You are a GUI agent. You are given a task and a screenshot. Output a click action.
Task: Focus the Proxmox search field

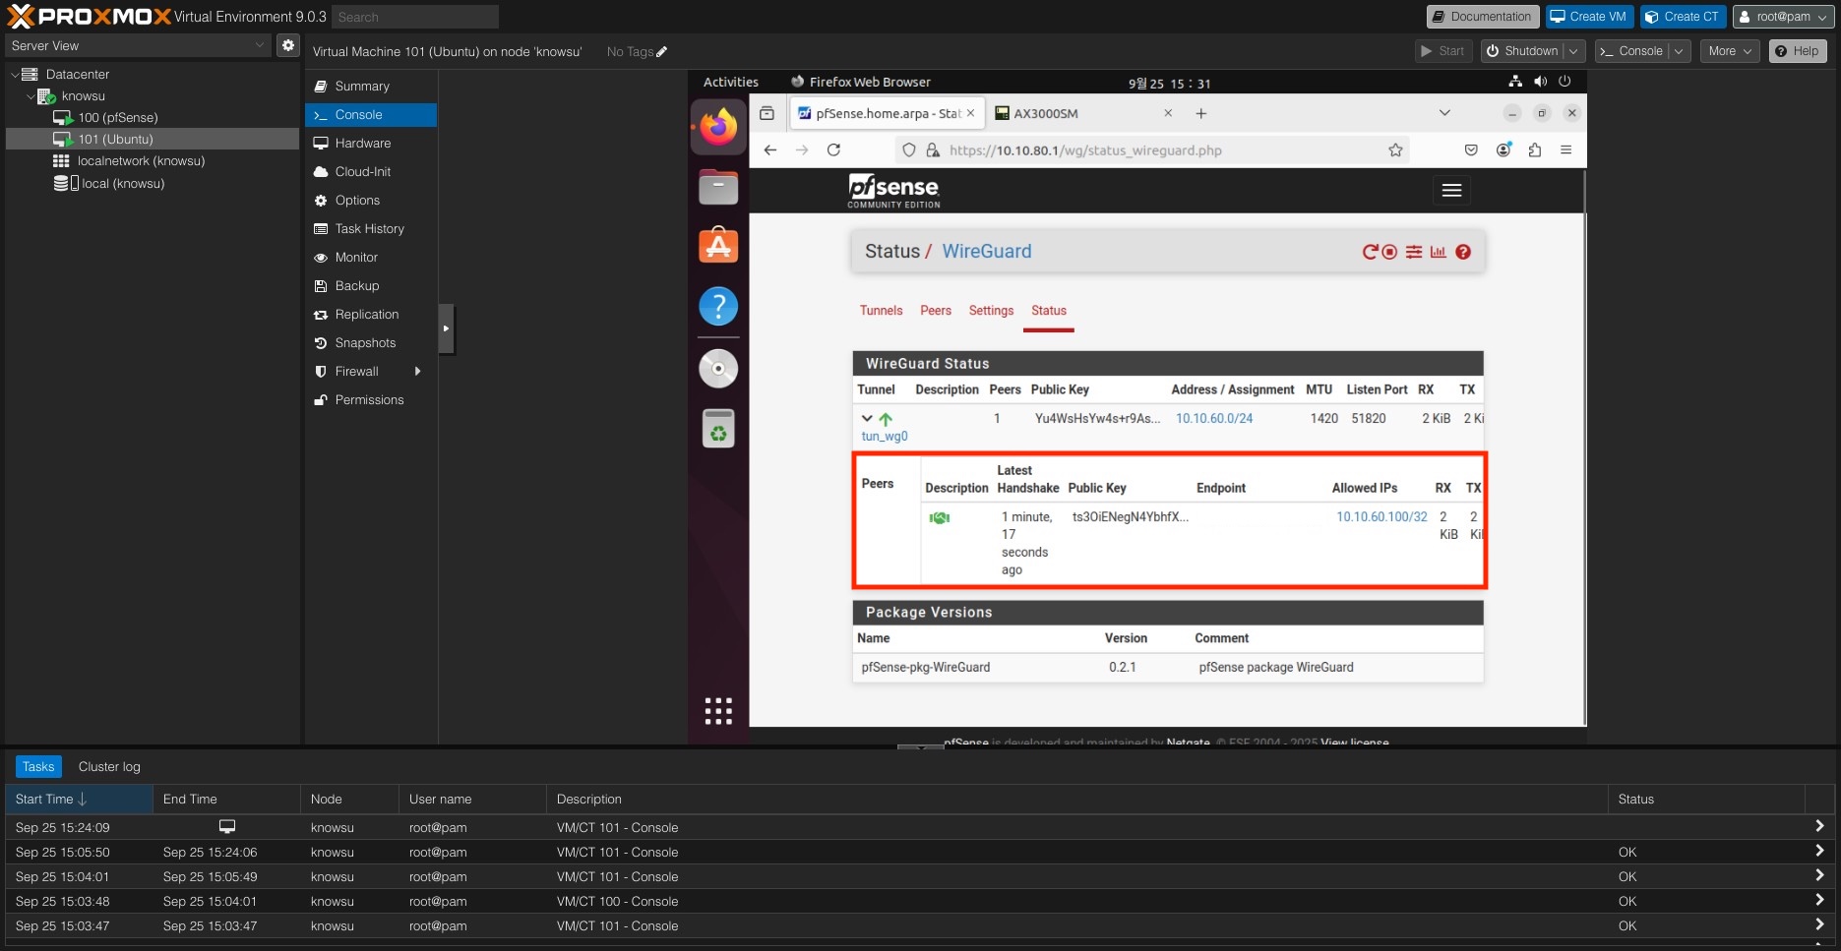414,17
